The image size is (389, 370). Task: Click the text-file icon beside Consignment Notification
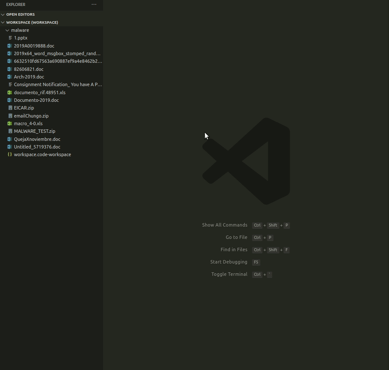(x=10, y=84)
